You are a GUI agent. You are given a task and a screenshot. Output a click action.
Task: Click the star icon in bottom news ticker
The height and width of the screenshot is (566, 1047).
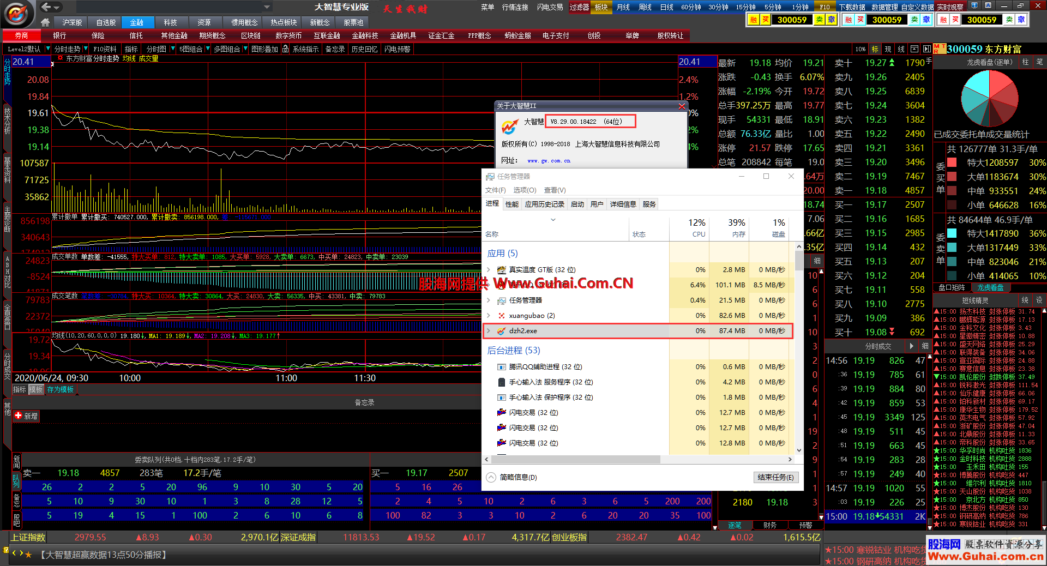point(29,554)
